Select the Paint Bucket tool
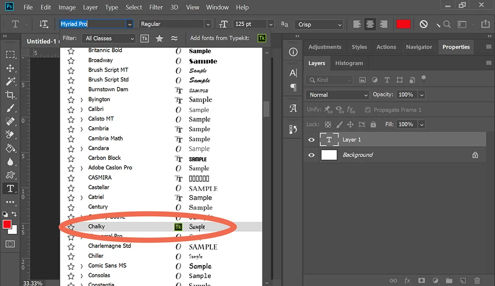The width and height of the screenshot is (495, 286). click(10, 148)
